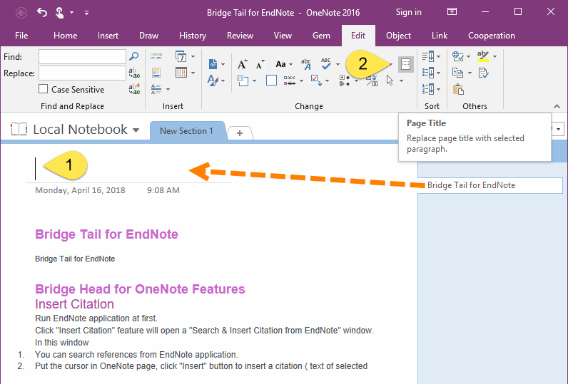Open the pointer select icon dropdown arrow
Screen dimensions: 568x384
click(x=401, y=81)
